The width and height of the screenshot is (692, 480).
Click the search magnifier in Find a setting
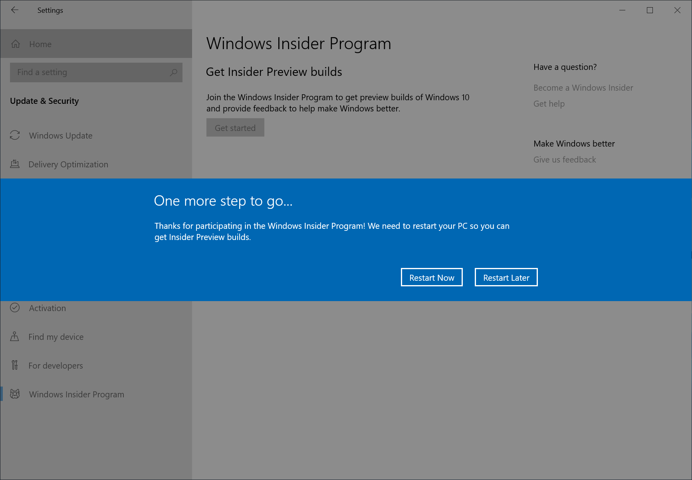coord(173,73)
